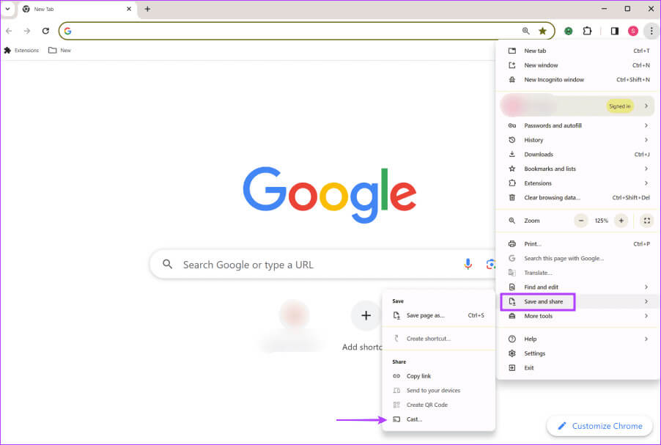Choose Send to your devices
Viewport: 661px width, 445px height.
point(438,390)
